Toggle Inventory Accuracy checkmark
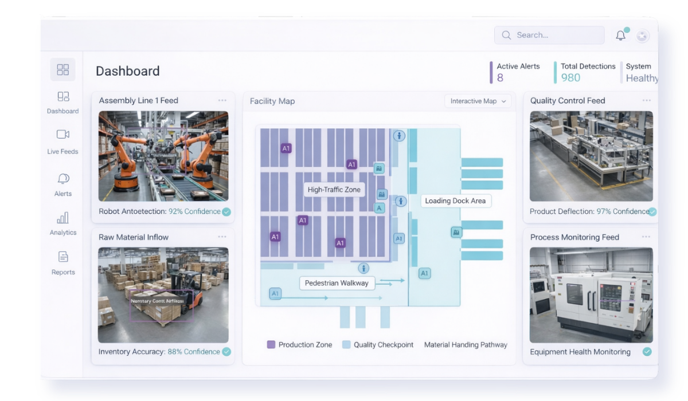Viewport: 688px width, 401px height. [226, 352]
